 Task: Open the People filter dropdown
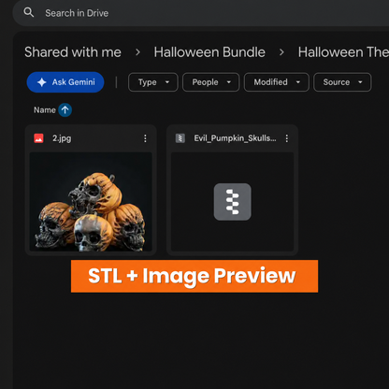(210, 82)
